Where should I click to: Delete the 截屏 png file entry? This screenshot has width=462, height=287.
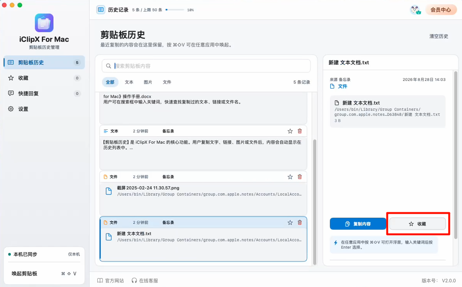[300, 177]
